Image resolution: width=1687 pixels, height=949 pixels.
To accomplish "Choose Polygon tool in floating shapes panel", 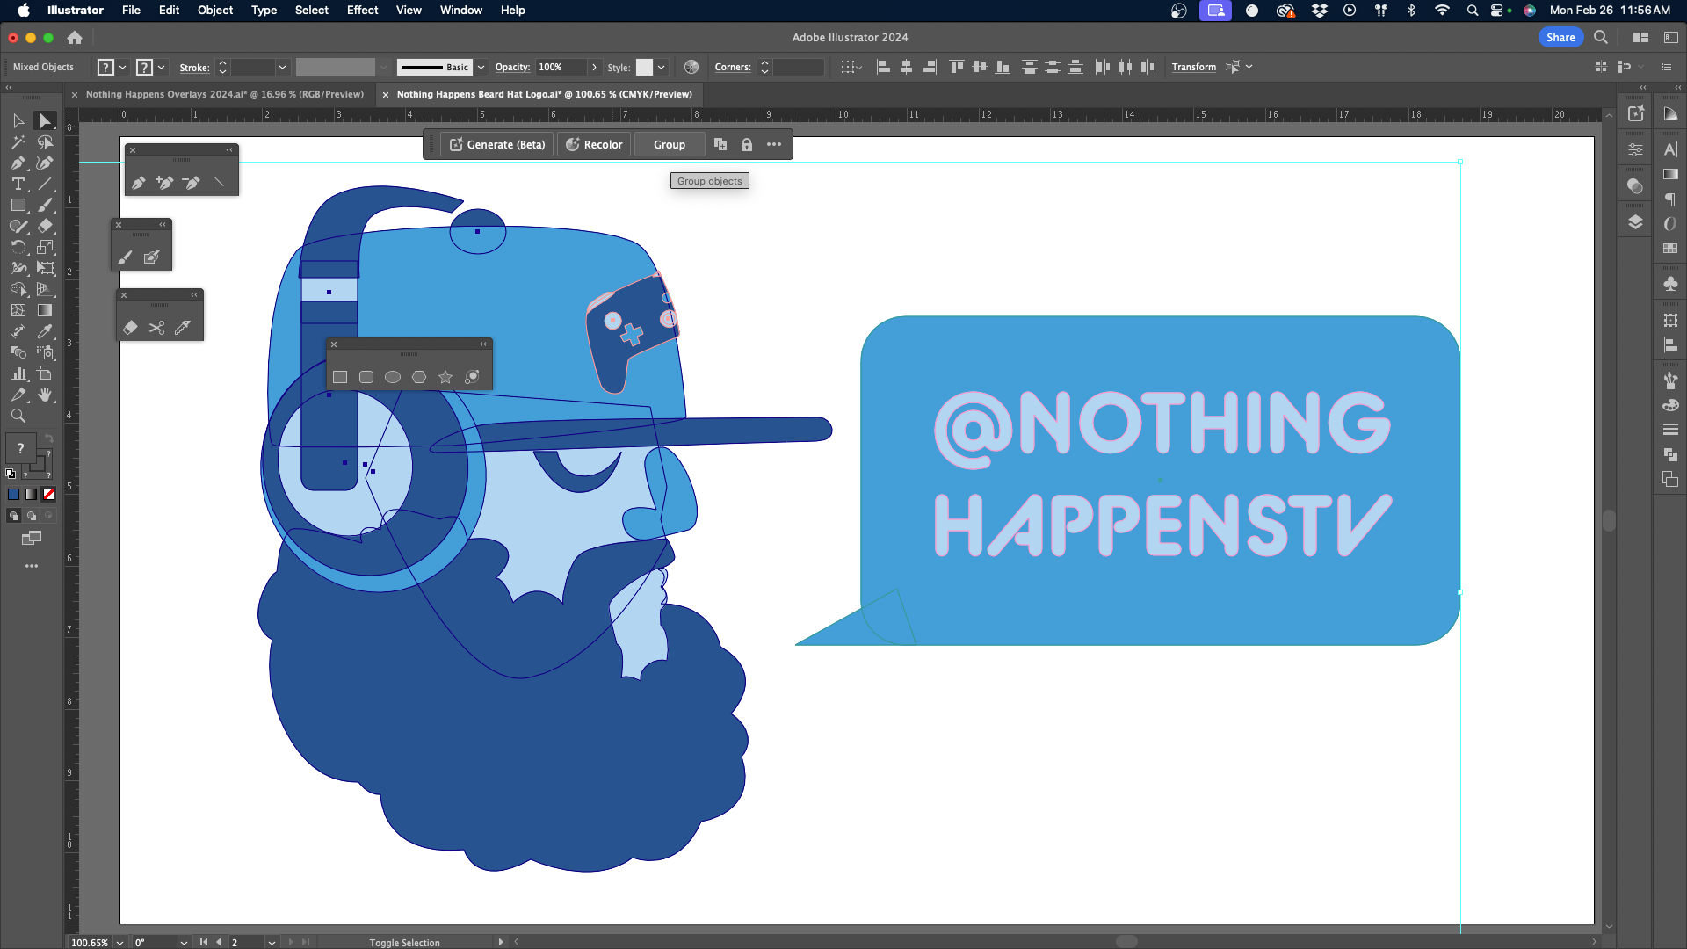I will pos(419,377).
